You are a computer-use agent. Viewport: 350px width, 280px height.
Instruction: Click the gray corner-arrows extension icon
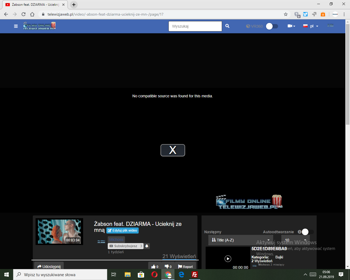[x=314, y=14]
